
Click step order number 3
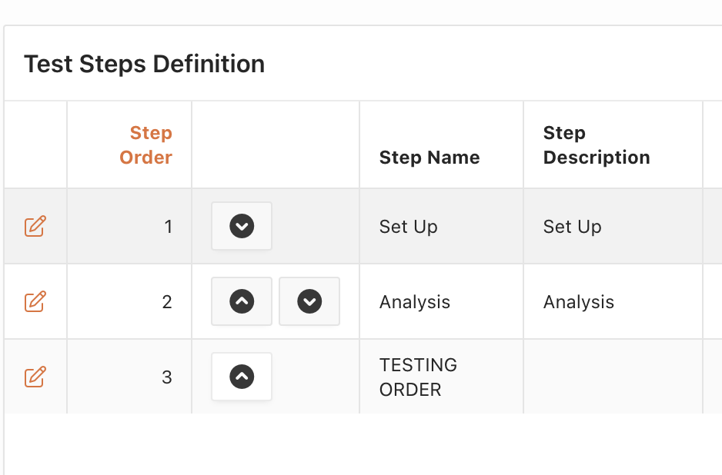tap(167, 377)
